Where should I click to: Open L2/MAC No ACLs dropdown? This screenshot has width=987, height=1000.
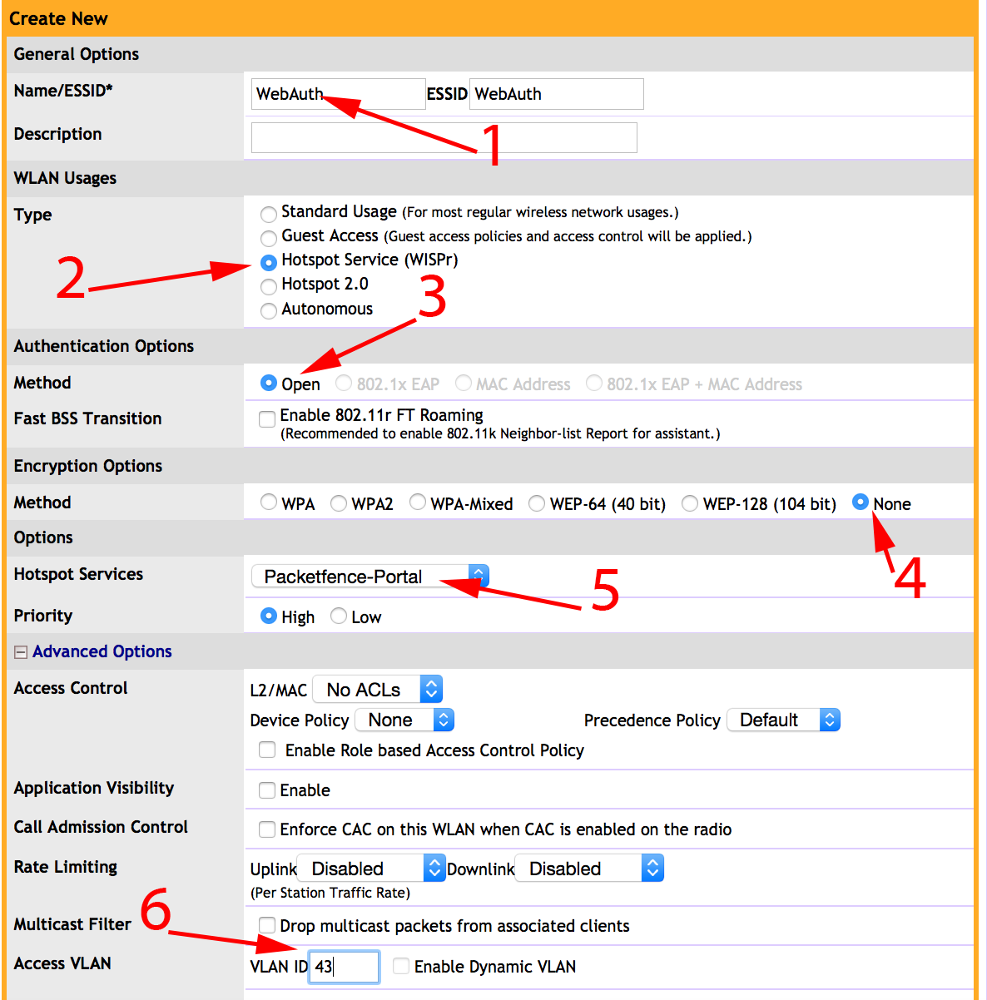click(x=377, y=690)
